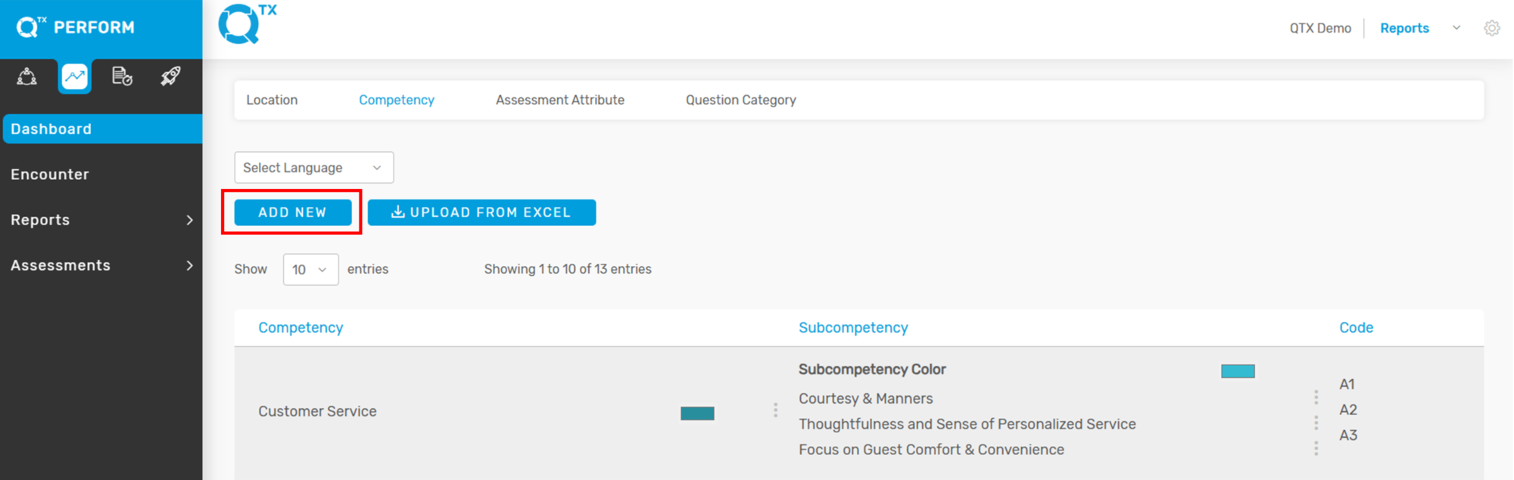Viewport: 1514px width, 480px height.
Task: Open the document with stopwatch icon
Action: (122, 76)
